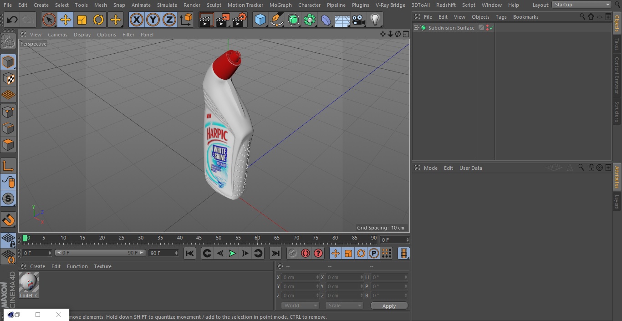Switch to Content Browser side tab
622x321 pixels.
click(617, 75)
